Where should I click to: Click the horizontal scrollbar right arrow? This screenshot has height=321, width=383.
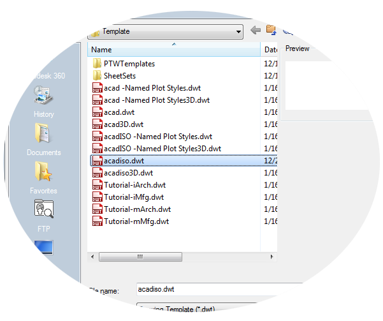click(272, 257)
